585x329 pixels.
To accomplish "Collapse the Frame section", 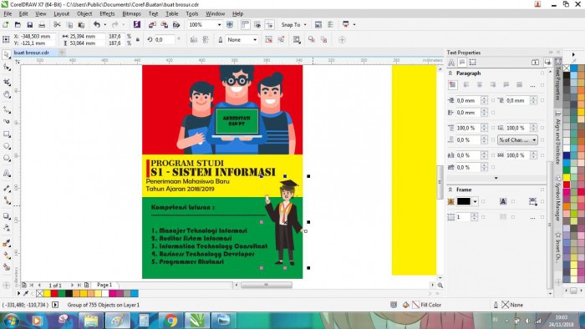I will pos(450,190).
